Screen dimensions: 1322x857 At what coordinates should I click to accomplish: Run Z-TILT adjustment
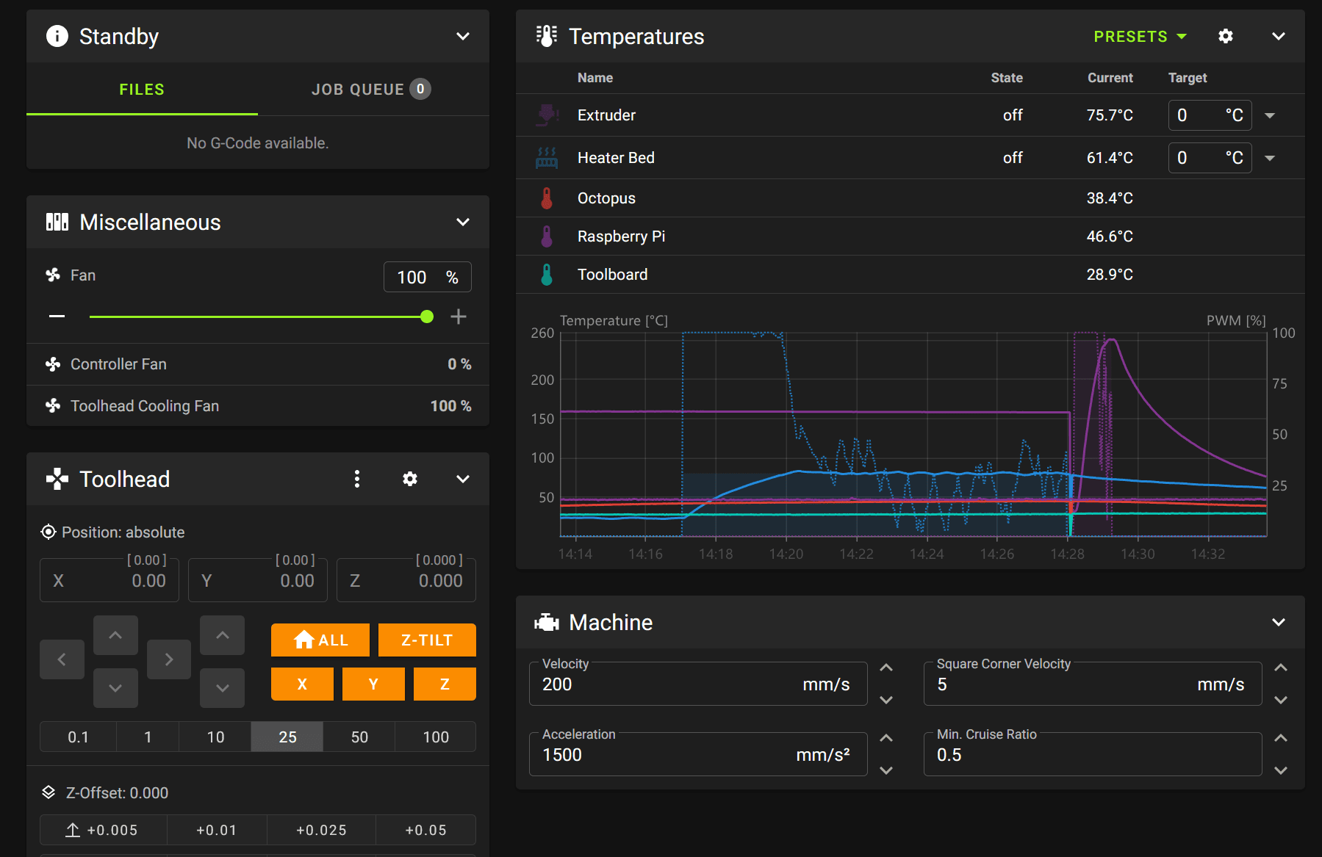click(x=427, y=640)
